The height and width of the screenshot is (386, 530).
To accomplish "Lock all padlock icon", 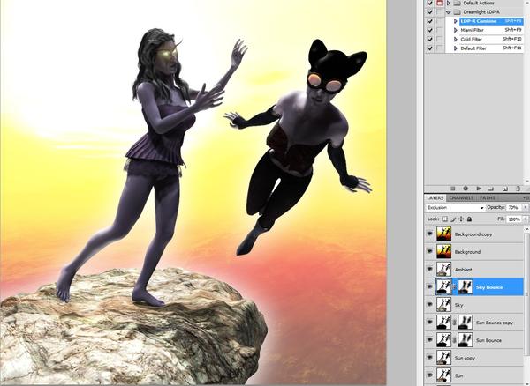I will (x=469, y=219).
